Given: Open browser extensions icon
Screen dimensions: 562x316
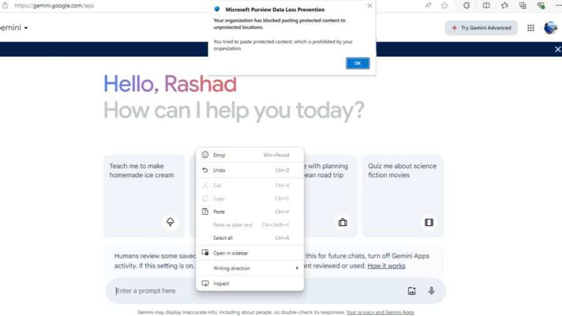Looking at the screenshot, I should click(x=466, y=6).
